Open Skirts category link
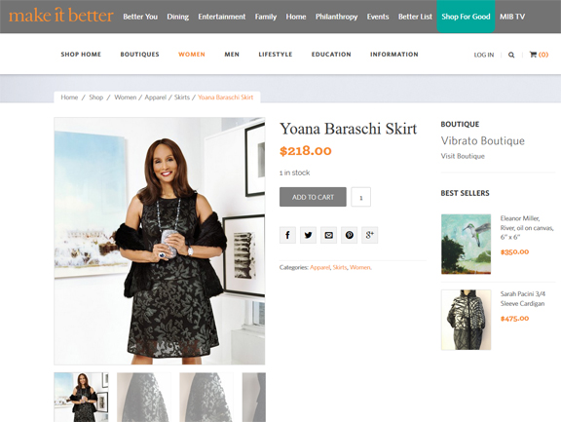561x422 pixels. point(340,267)
